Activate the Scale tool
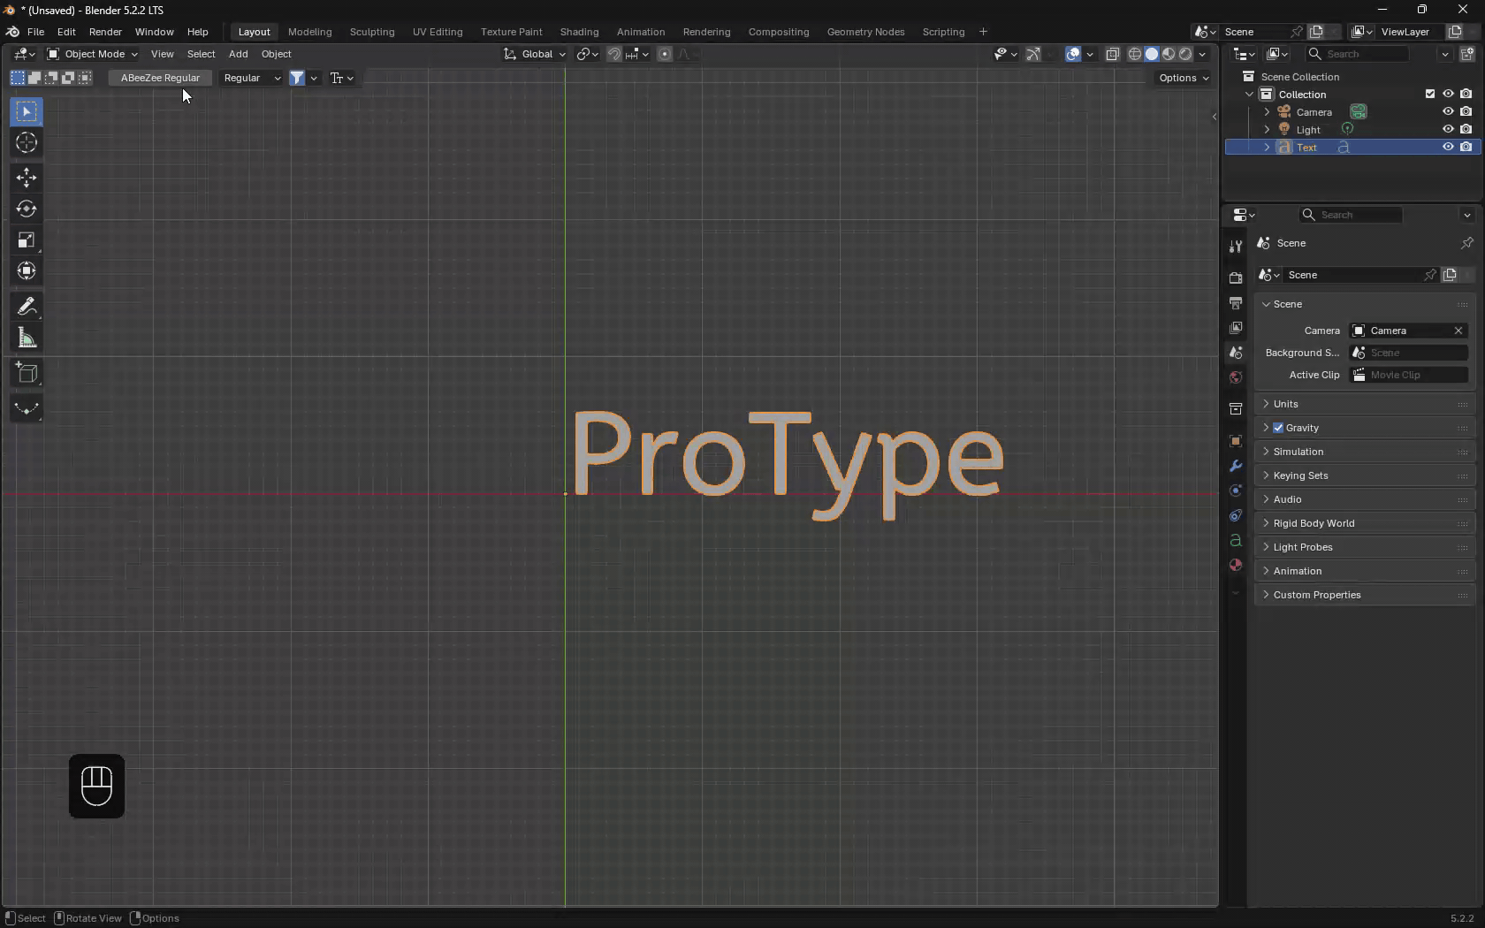1485x928 pixels. pos(27,240)
